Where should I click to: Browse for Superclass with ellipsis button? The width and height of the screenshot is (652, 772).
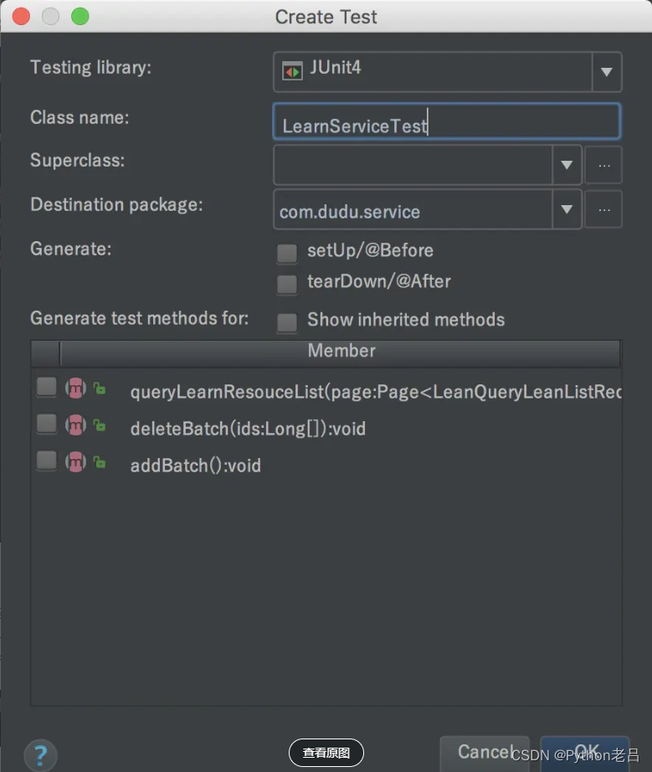coord(603,165)
